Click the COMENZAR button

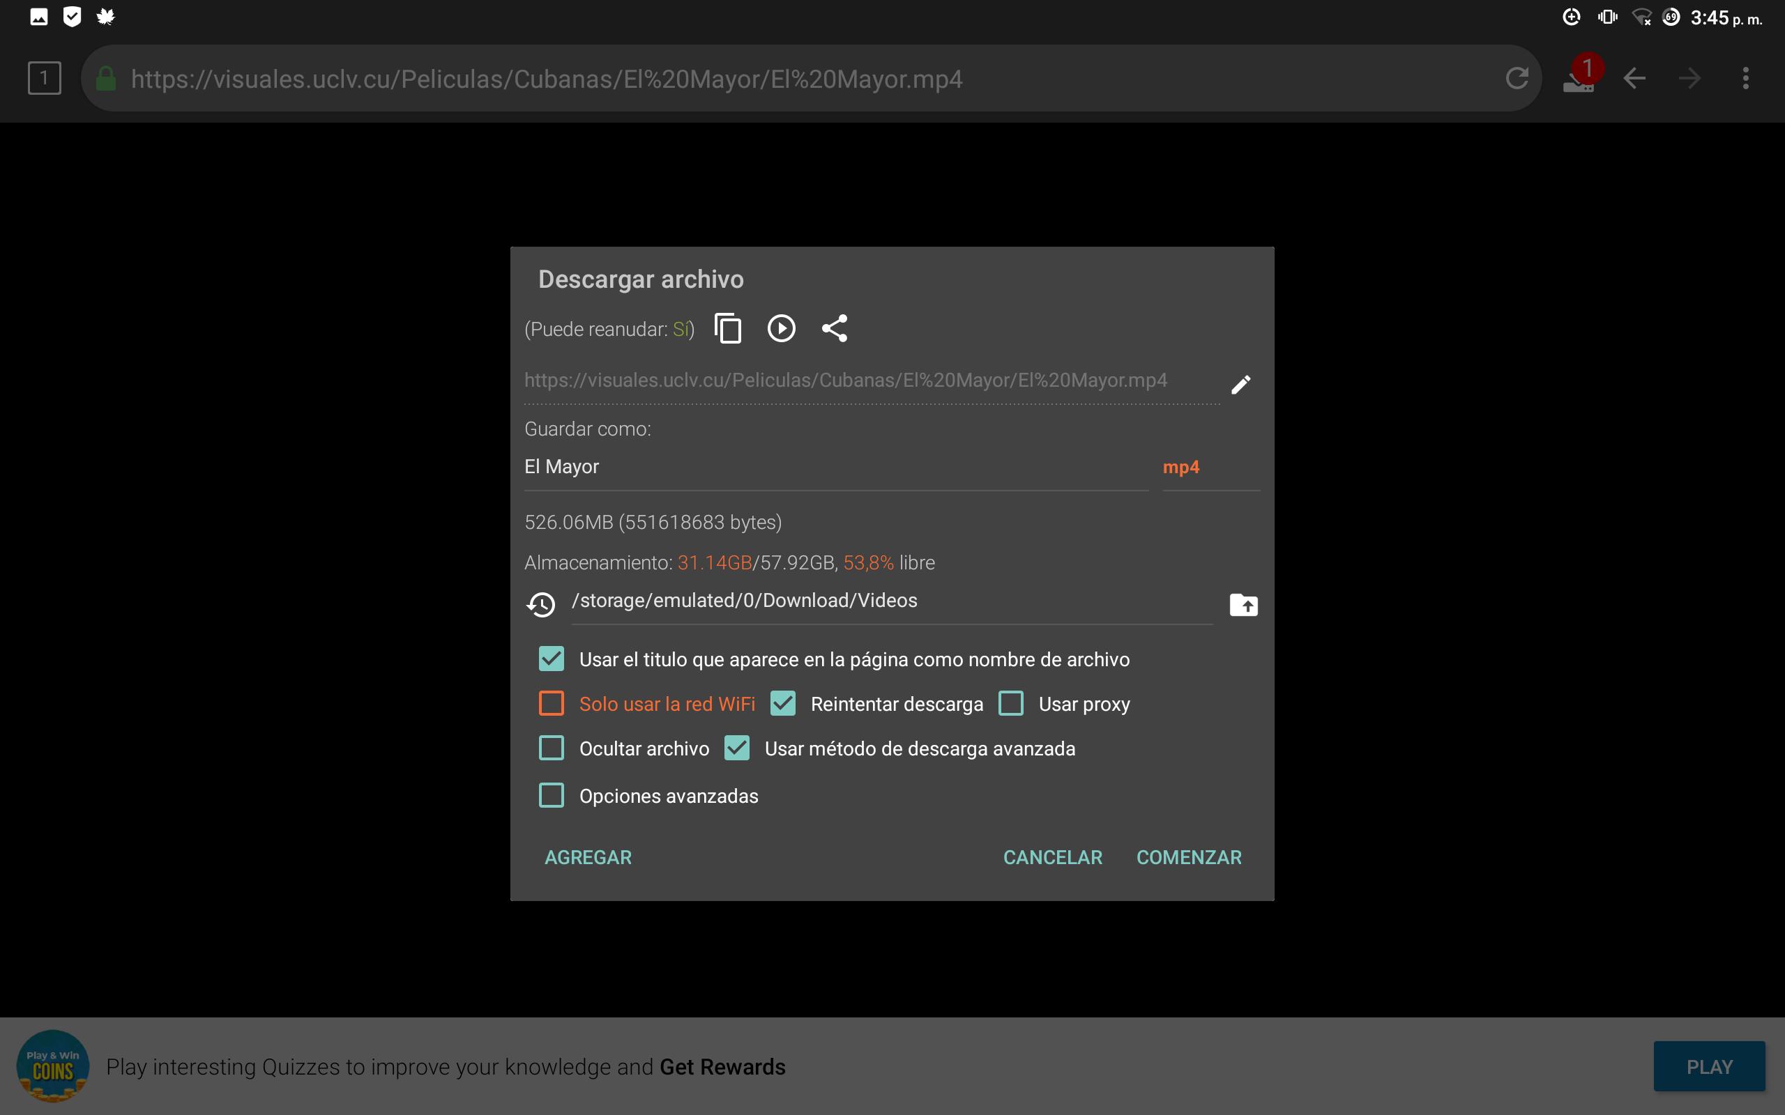1189,857
